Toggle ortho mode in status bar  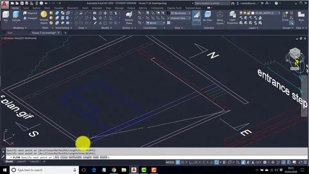pyautogui.click(x=191, y=162)
